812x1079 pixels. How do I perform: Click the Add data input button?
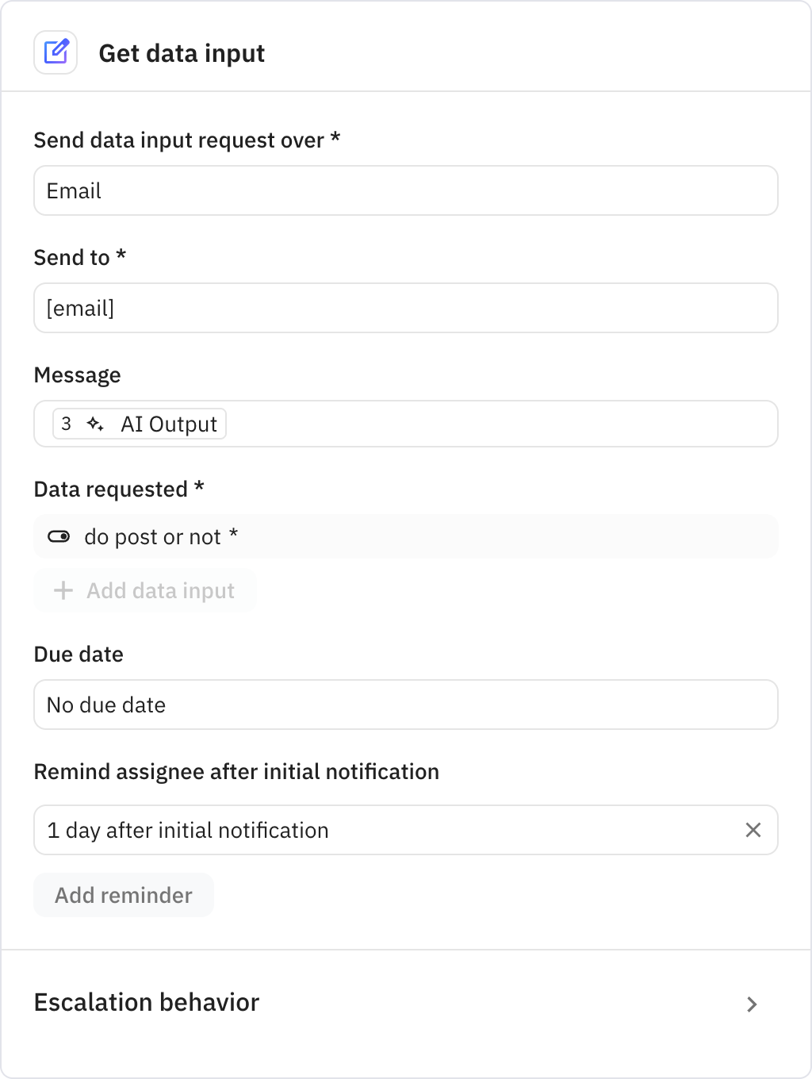(x=145, y=590)
